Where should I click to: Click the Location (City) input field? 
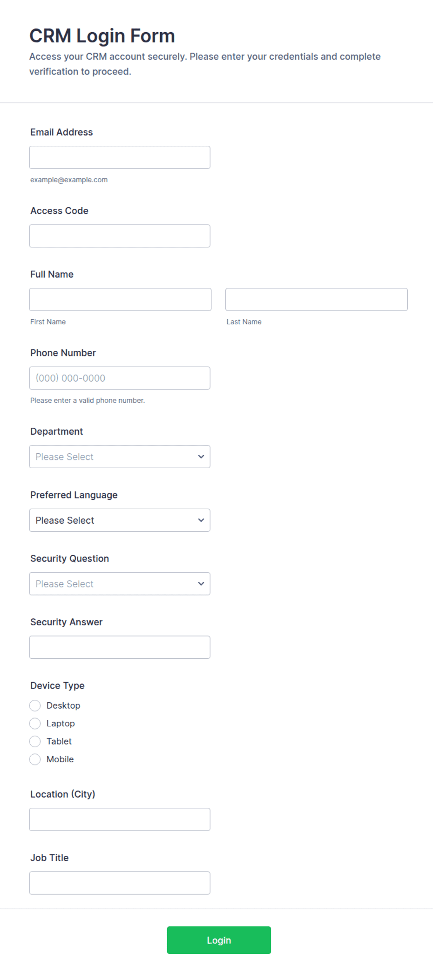coord(120,820)
